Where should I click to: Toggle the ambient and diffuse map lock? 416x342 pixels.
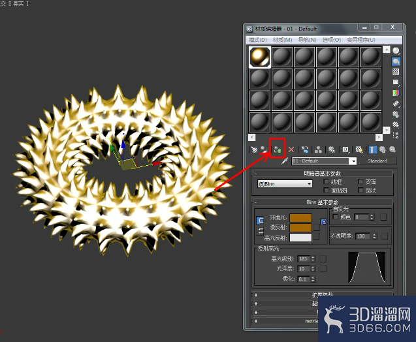(x=323, y=222)
